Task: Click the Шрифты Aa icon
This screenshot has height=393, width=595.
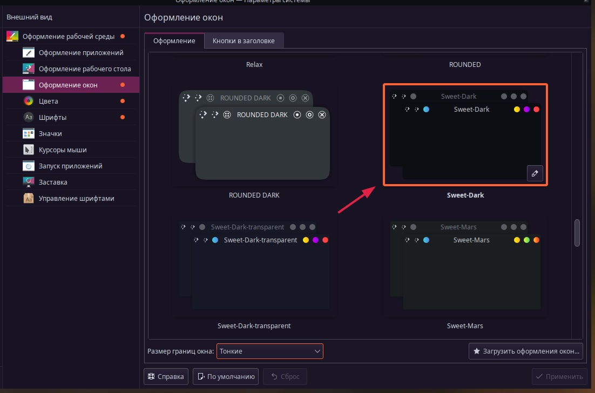Action: pyautogui.click(x=29, y=117)
